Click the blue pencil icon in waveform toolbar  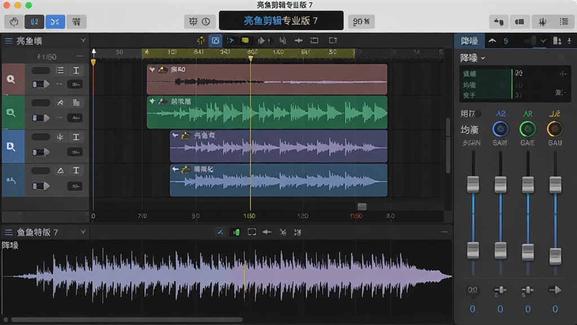(220, 232)
